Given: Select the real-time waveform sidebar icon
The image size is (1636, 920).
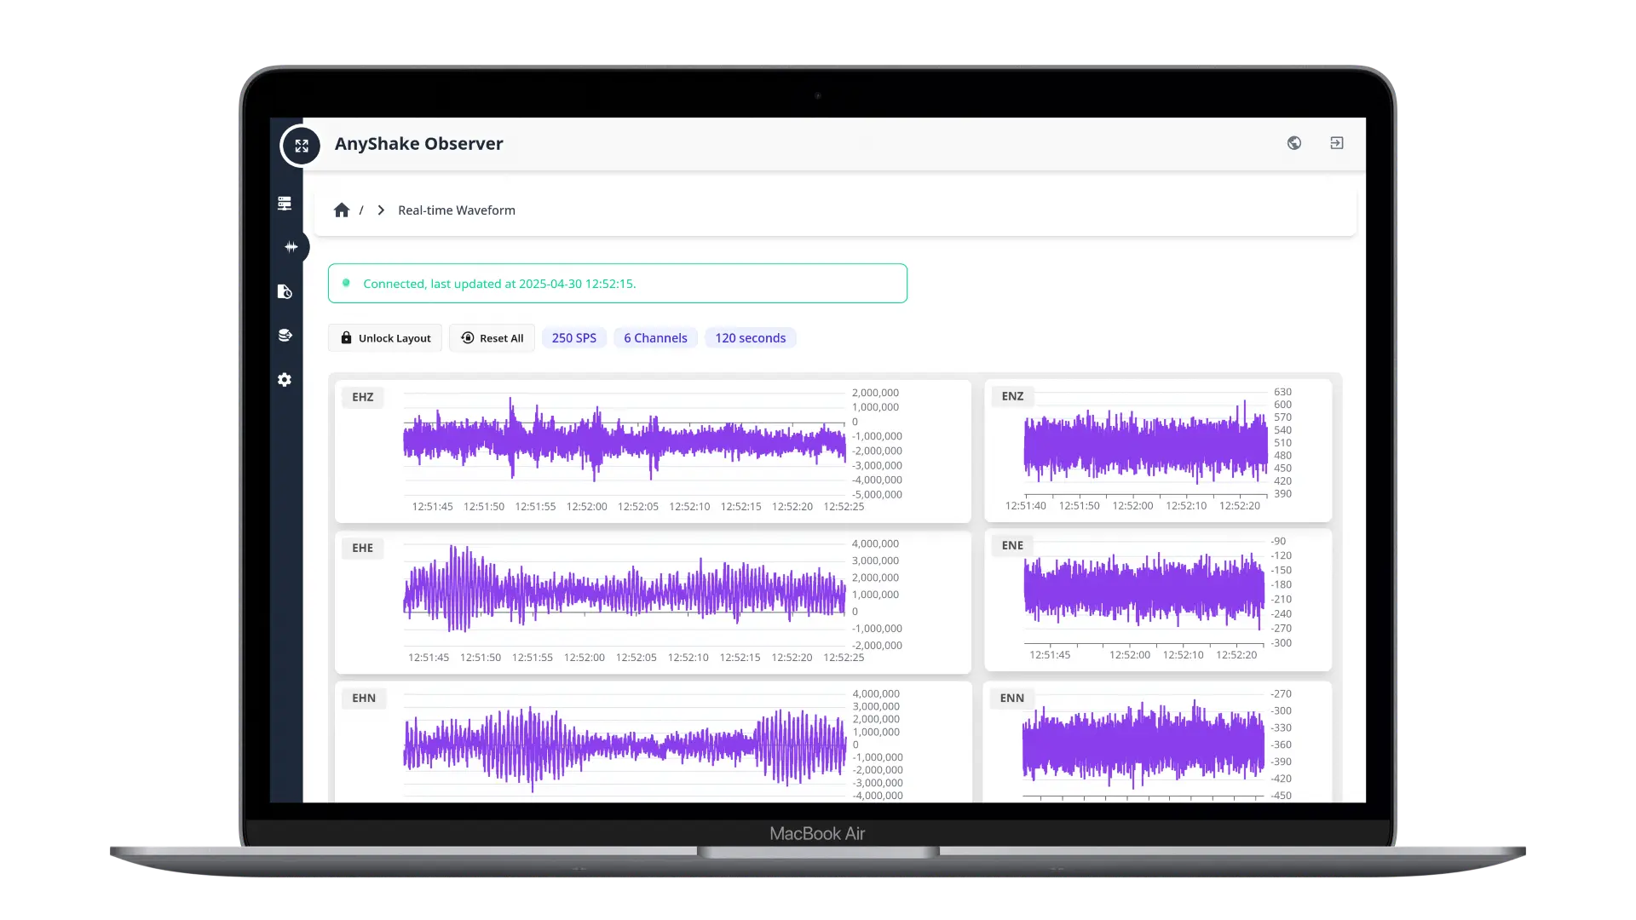Looking at the screenshot, I should pyautogui.click(x=291, y=247).
